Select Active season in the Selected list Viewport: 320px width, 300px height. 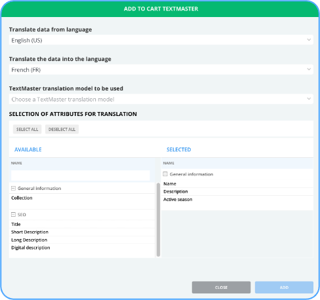point(178,199)
